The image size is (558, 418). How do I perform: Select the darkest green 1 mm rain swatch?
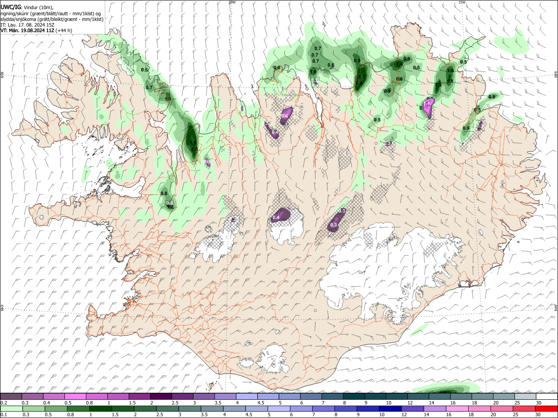(x=101, y=408)
